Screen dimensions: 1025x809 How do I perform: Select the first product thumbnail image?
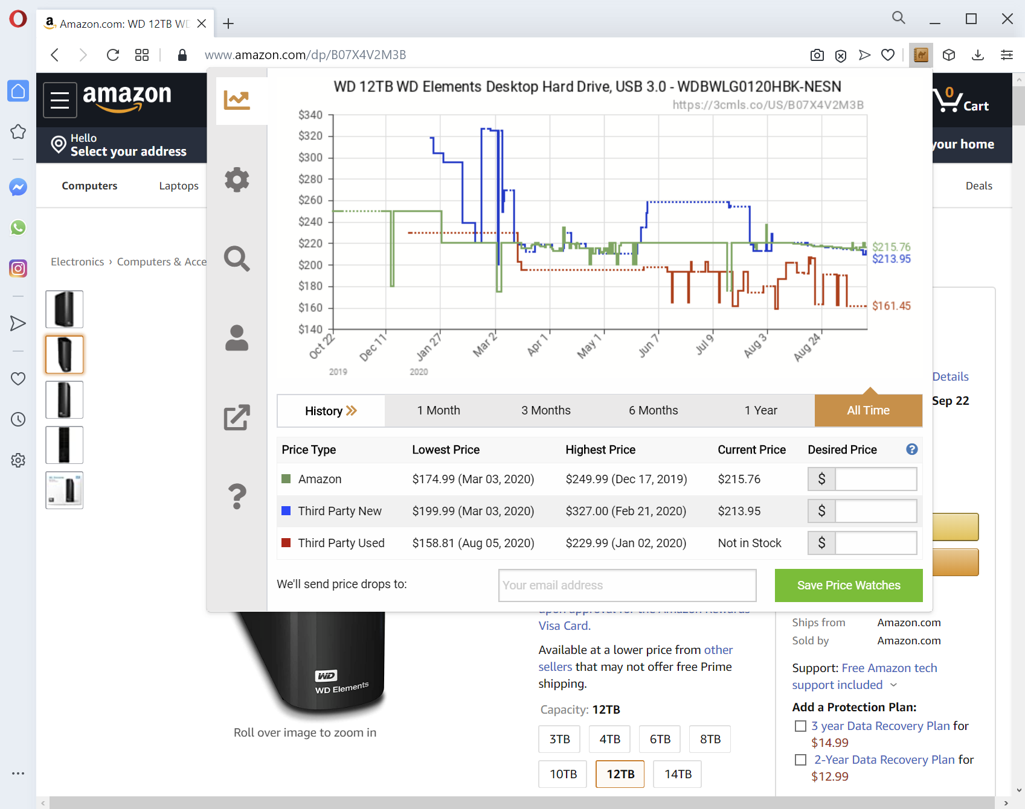tap(65, 309)
